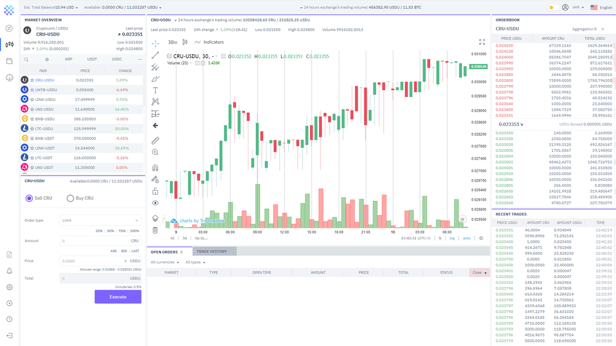Viewport: 616px width, 346px height.
Task: Remove all drawings with the trash icon
Action: (156, 230)
